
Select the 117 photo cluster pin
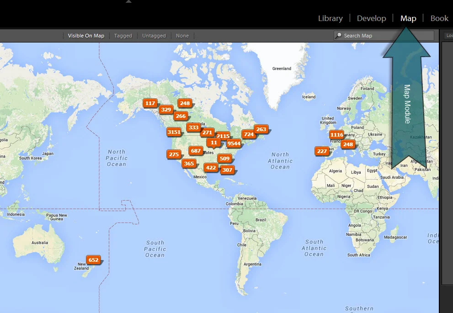(150, 103)
